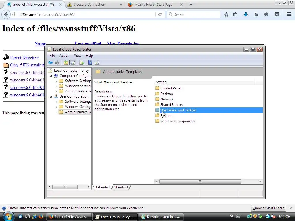Open Firefox bookmarks list icon
Screen dimensions: 295x221
(235, 14)
